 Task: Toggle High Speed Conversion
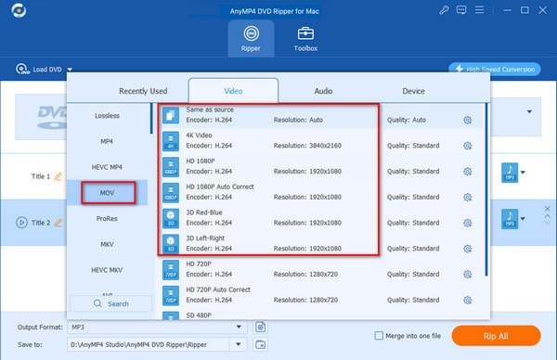point(495,69)
